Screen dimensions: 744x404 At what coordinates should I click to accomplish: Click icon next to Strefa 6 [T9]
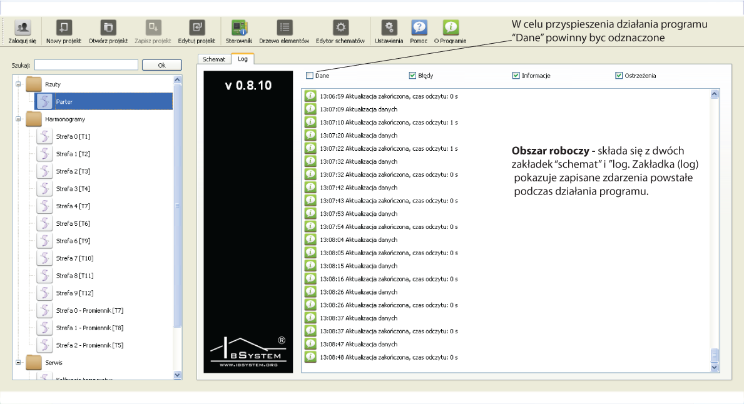(x=44, y=241)
